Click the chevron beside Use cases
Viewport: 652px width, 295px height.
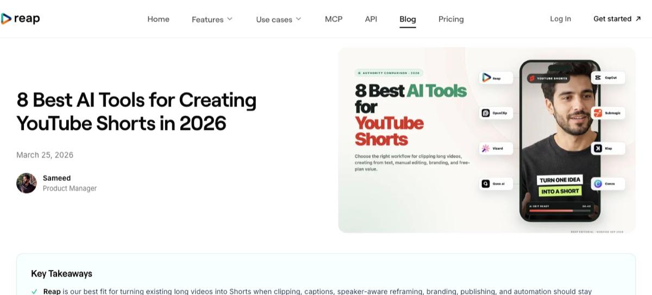[298, 19]
